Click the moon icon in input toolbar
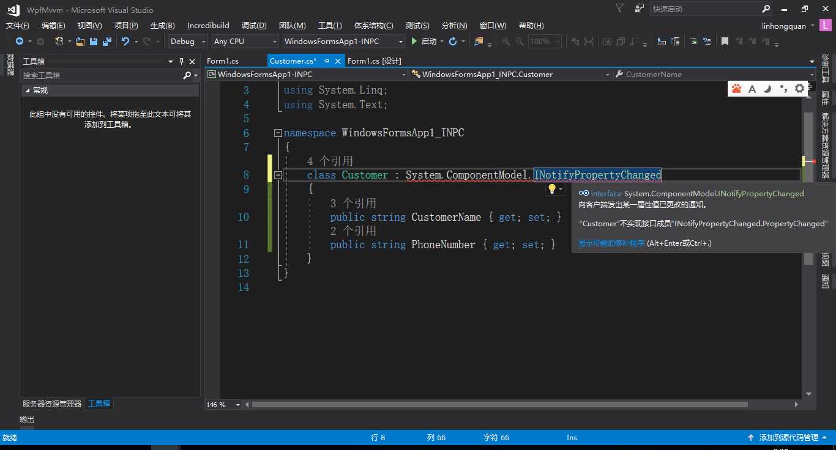The height and width of the screenshot is (450, 836). (767, 89)
